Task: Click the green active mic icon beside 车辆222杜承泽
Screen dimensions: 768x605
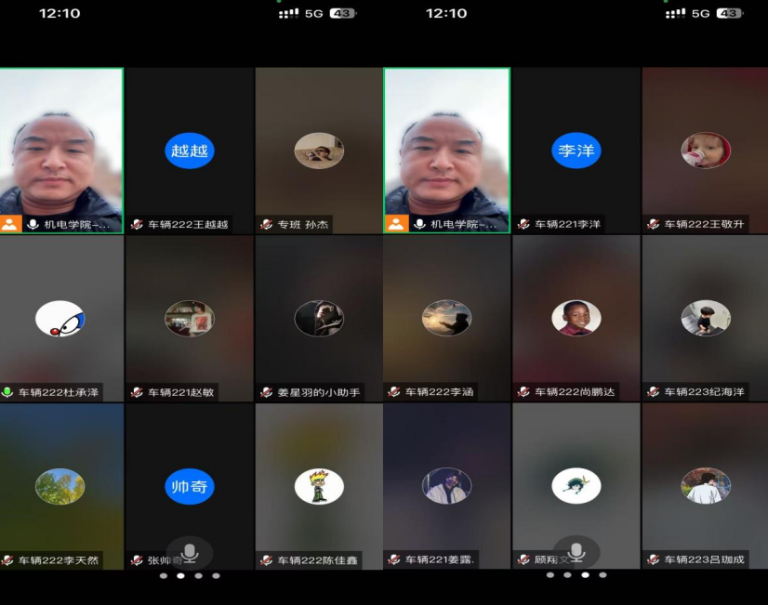Action: pos(8,392)
